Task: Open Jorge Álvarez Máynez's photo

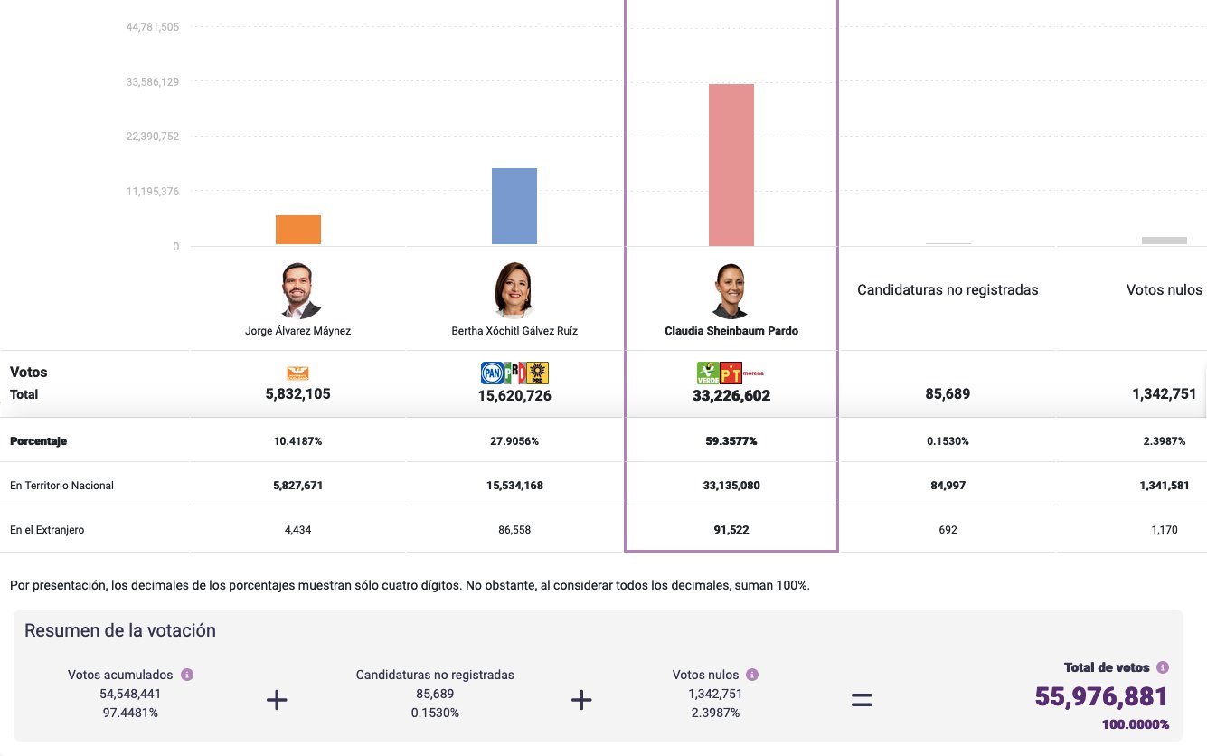Action: pyautogui.click(x=298, y=290)
